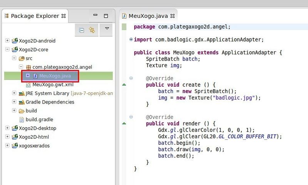Click the "SpriteBatch batch;" field declaration
This screenshot has height=185, width=308.
[173, 59]
